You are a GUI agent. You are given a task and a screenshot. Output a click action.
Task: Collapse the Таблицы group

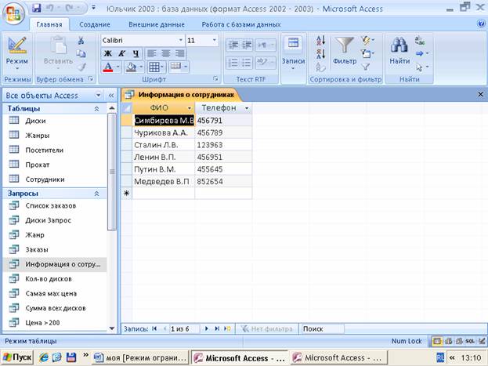96,109
